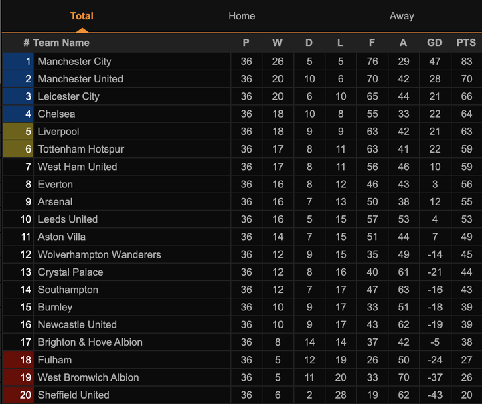Open Leicester City team page
This screenshot has width=482, height=404.
click(68, 96)
